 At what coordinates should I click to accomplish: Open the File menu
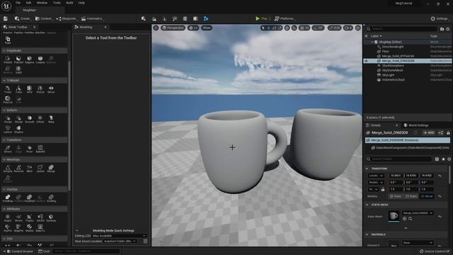pyautogui.click(x=18, y=3)
